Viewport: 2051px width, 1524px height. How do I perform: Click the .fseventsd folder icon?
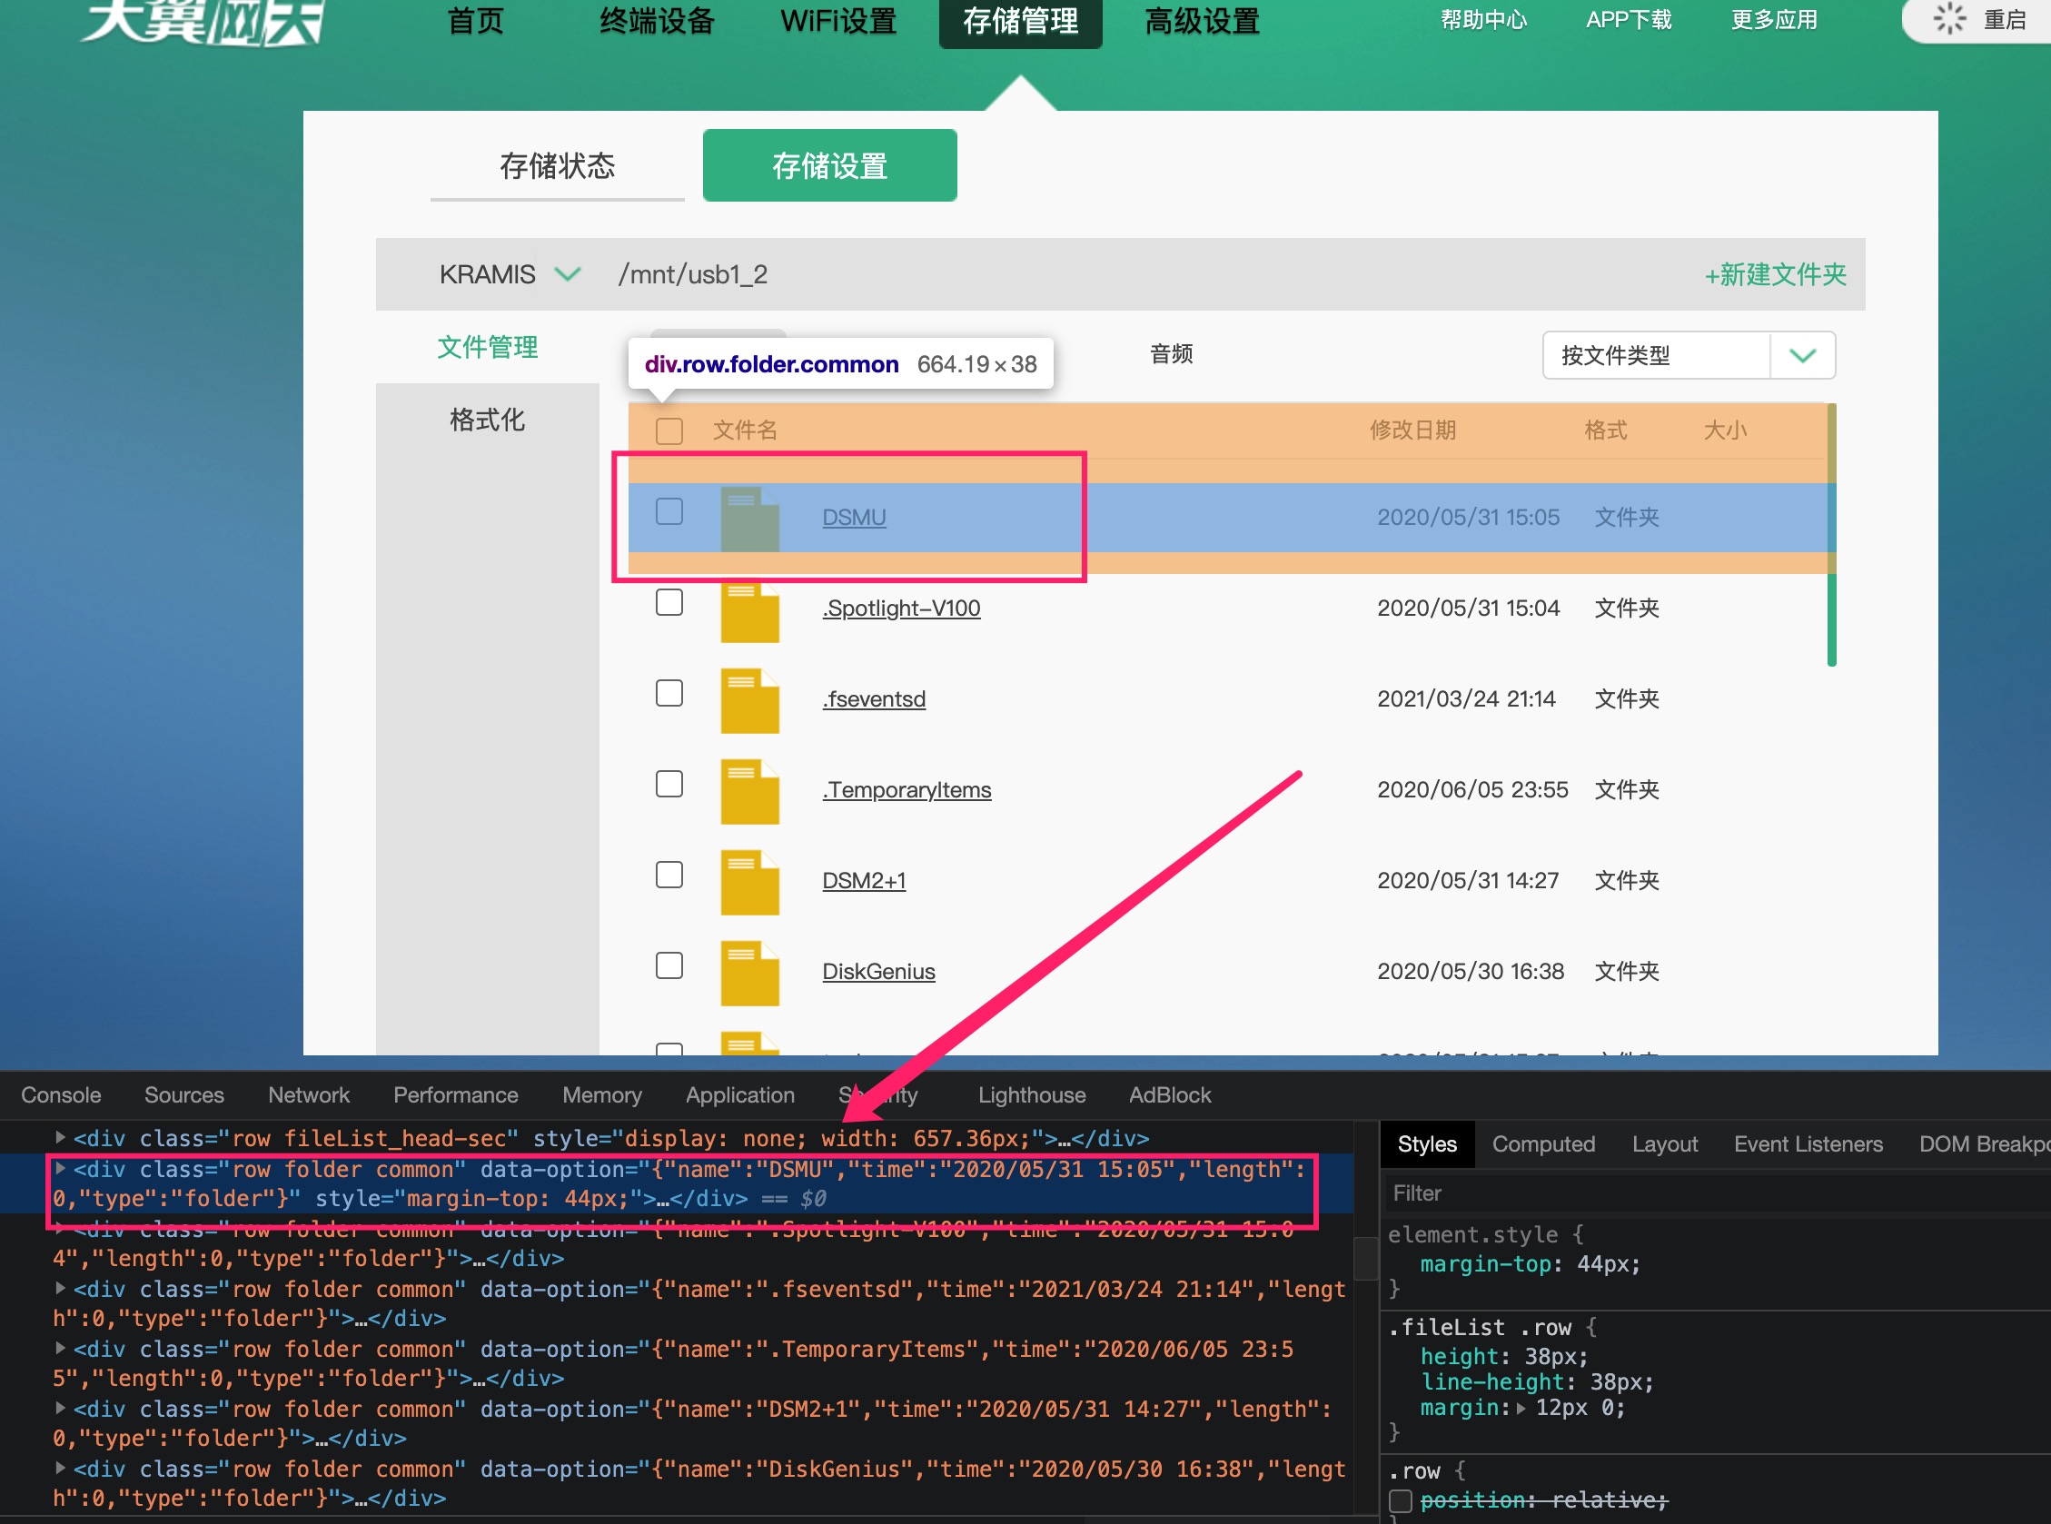tap(749, 701)
